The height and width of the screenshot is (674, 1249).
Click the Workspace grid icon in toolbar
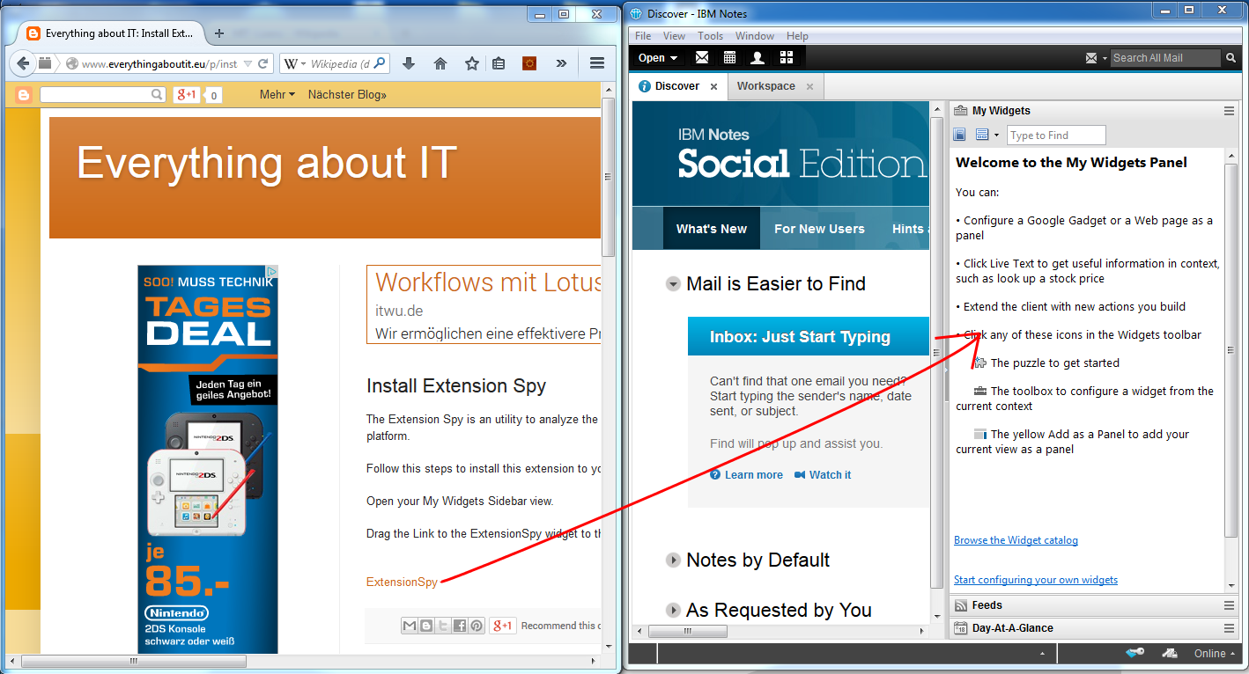pos(787,58)
